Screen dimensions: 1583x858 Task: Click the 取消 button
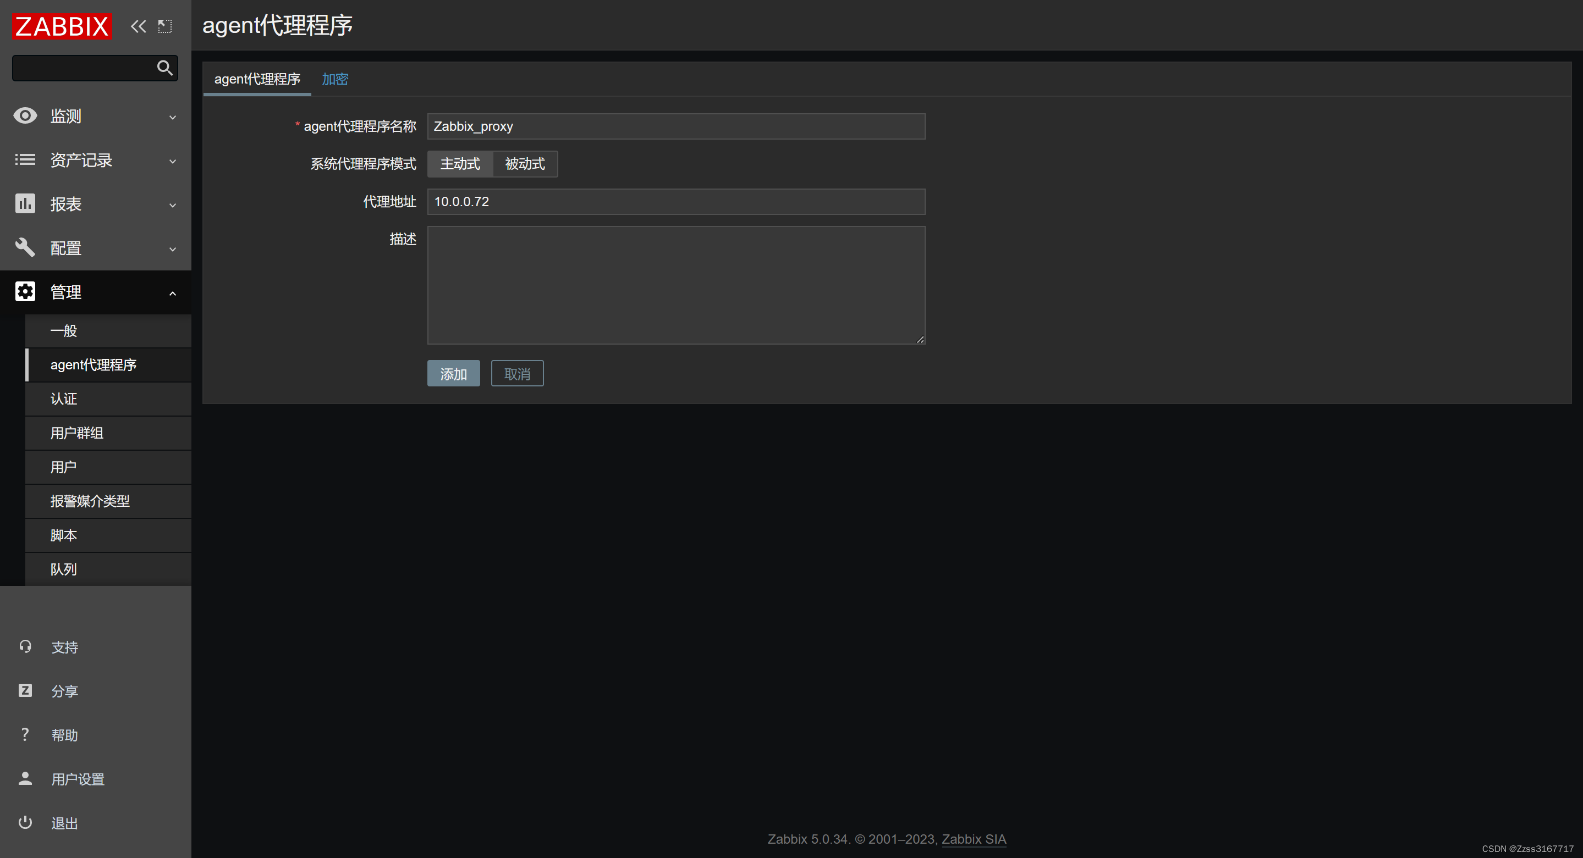[x=517, y=373]
